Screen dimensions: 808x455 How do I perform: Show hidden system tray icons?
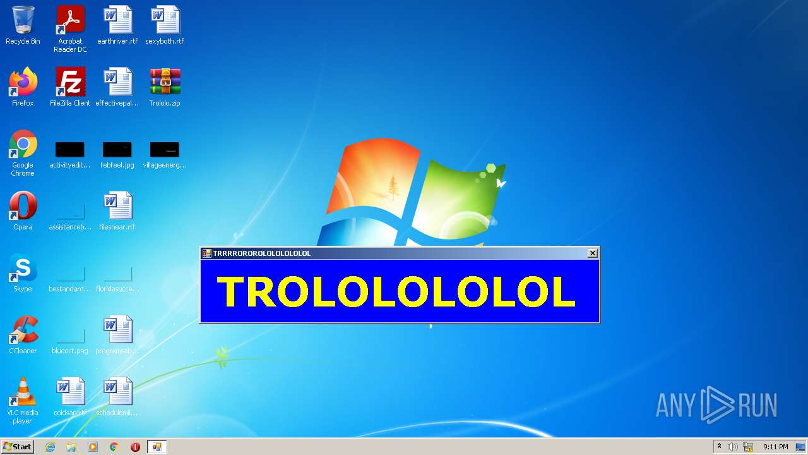[719, 447]
